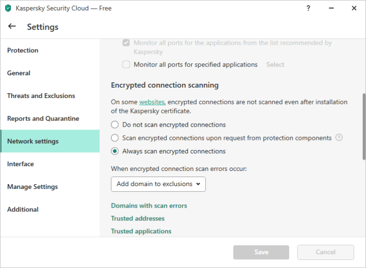Viewport: 366px width, 268px height.
Task: Open Domains with scan errors link
Action: [x=149, y=206]
